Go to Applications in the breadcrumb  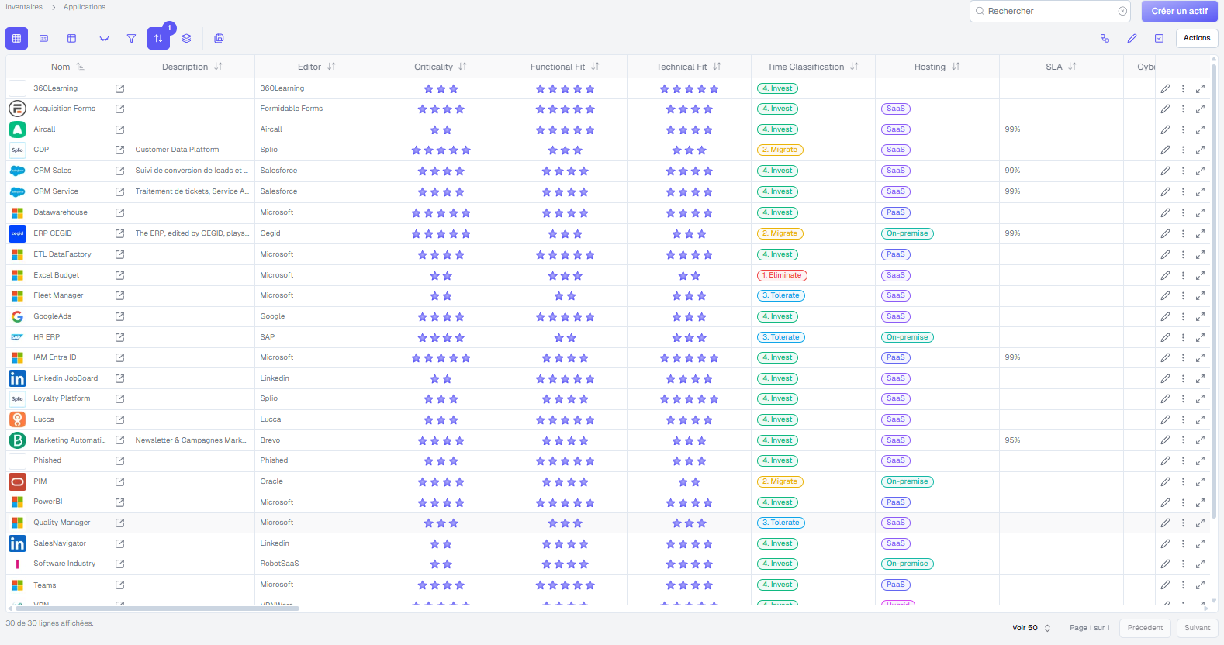coord(85,7)
